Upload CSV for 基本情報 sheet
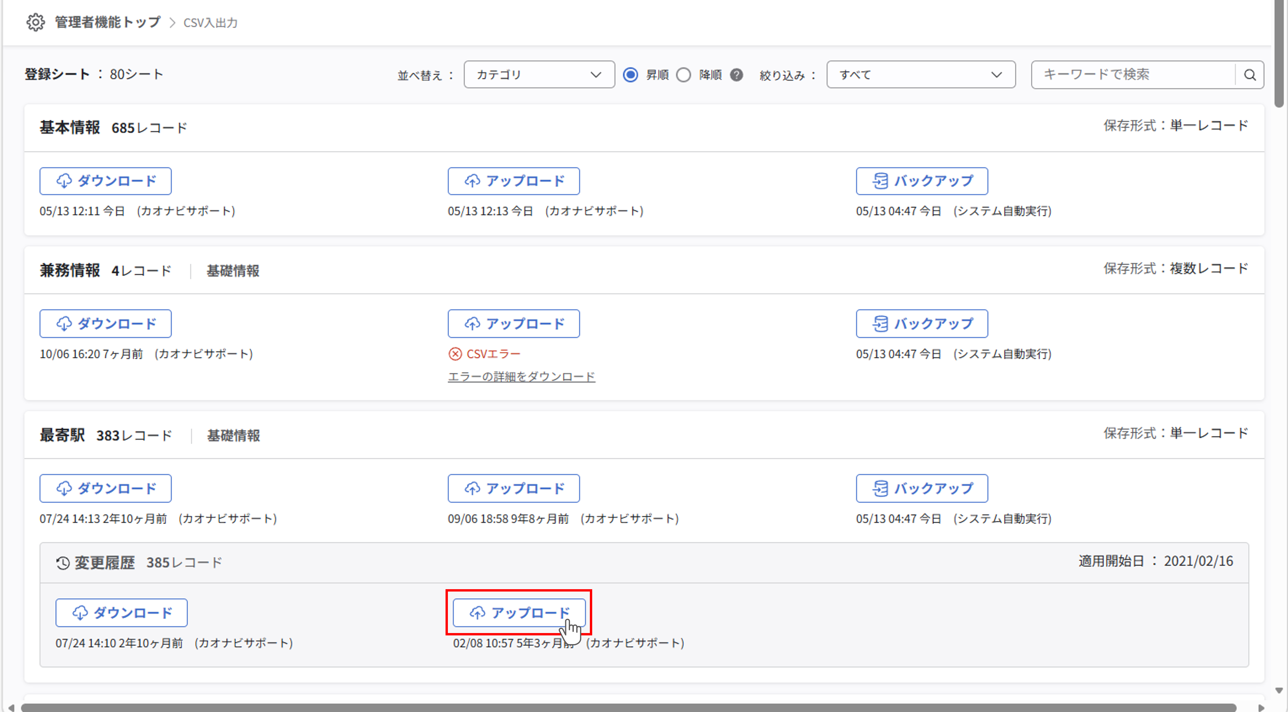 click(513, 181)
